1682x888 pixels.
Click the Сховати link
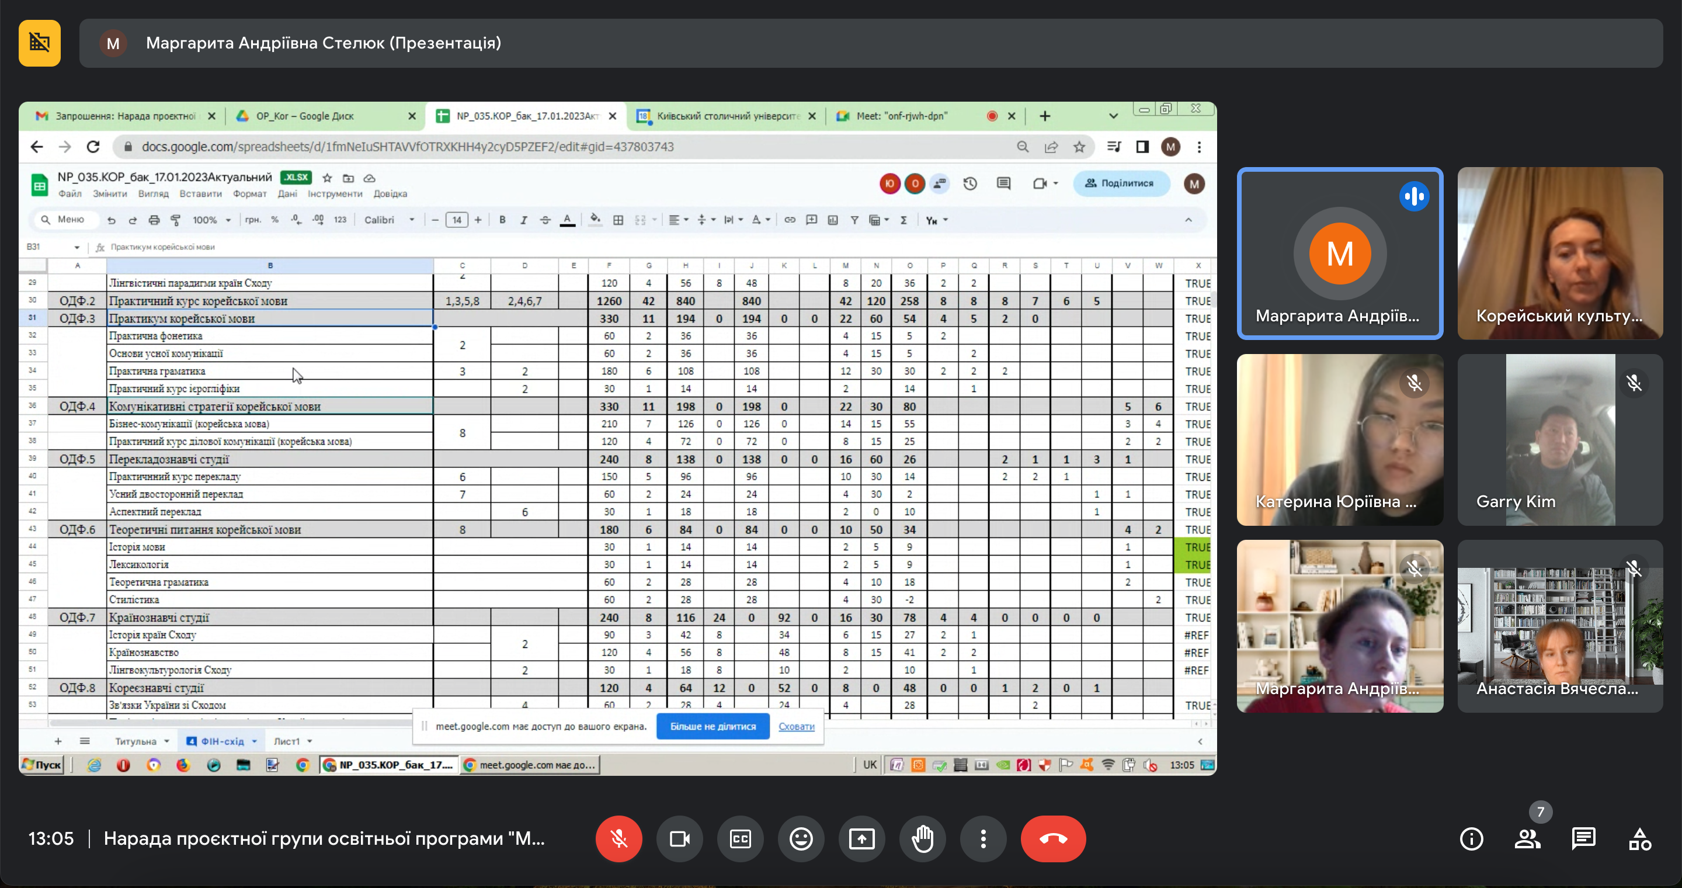click(x=796, y=726)
